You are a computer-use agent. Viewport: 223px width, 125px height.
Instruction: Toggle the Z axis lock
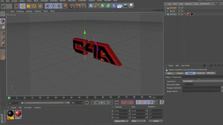tap(59, 6)
